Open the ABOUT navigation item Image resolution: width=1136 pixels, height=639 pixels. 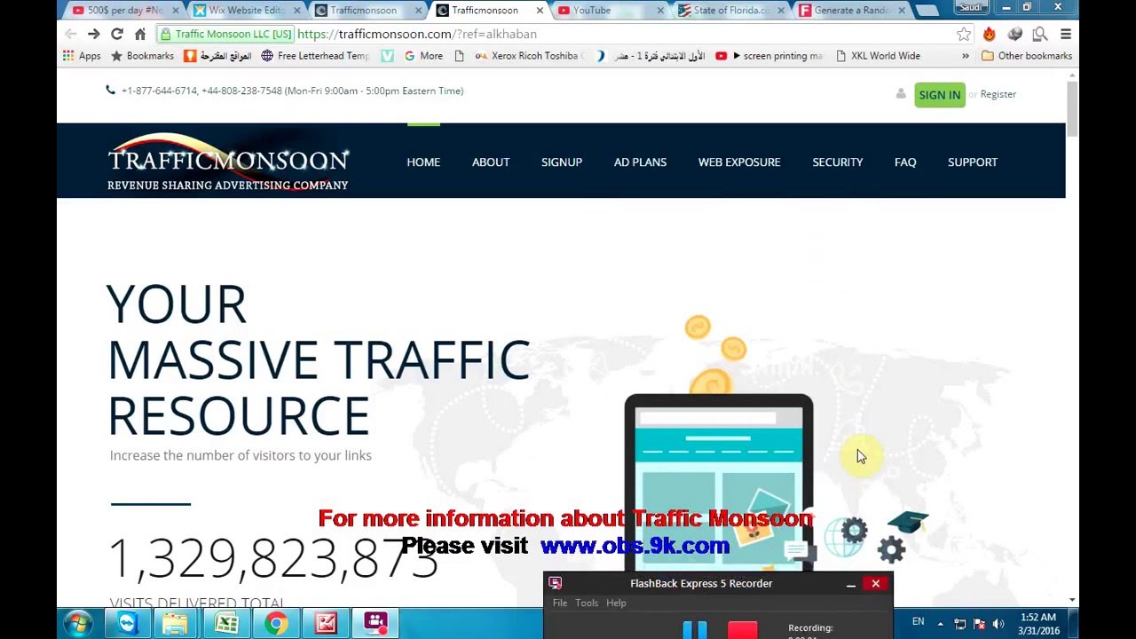click(491, 162)
